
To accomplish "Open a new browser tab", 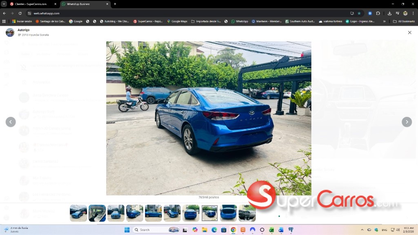I will pos(115,4).
